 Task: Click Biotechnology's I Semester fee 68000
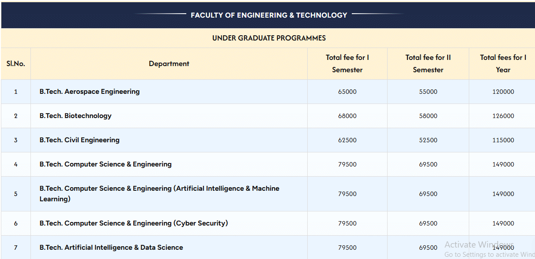click(x=347, y=116)
